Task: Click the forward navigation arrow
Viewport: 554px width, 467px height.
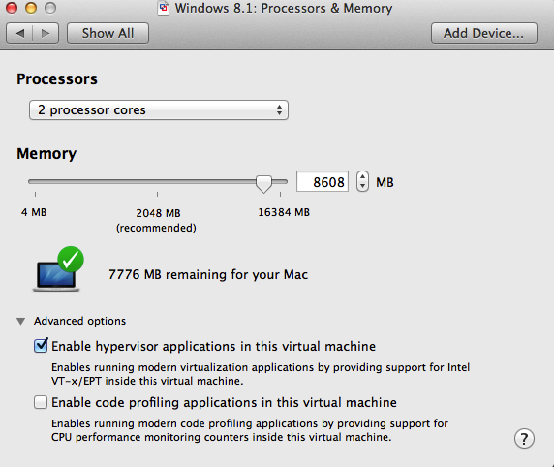Action: [x=46, y=33]
